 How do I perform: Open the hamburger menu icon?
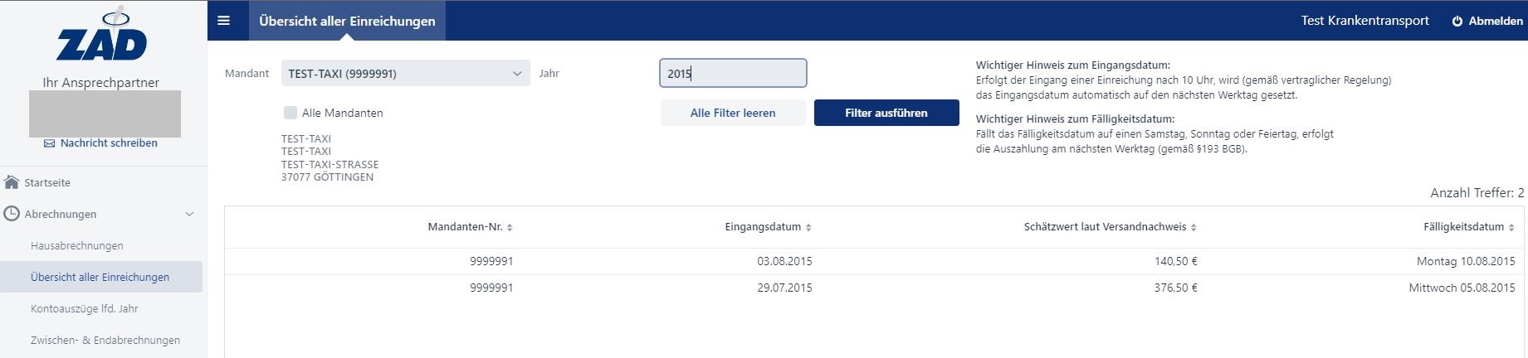pos(223,21)
